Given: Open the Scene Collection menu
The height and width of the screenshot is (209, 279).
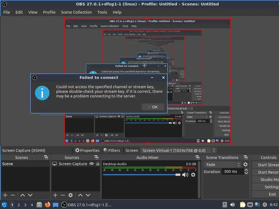Looking at the screenshot, I should (76, 12).
